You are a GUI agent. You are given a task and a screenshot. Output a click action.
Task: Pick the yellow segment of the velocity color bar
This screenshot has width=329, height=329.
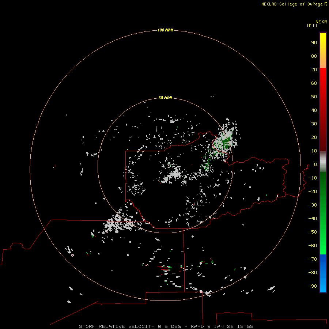323,50
